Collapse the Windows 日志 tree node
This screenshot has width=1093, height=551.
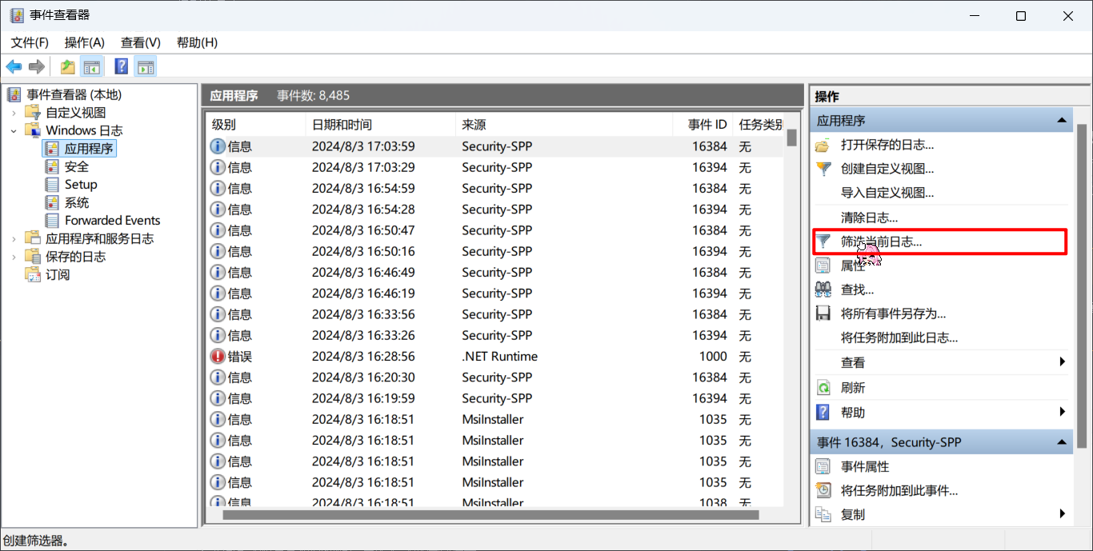[x=14, y=130]
